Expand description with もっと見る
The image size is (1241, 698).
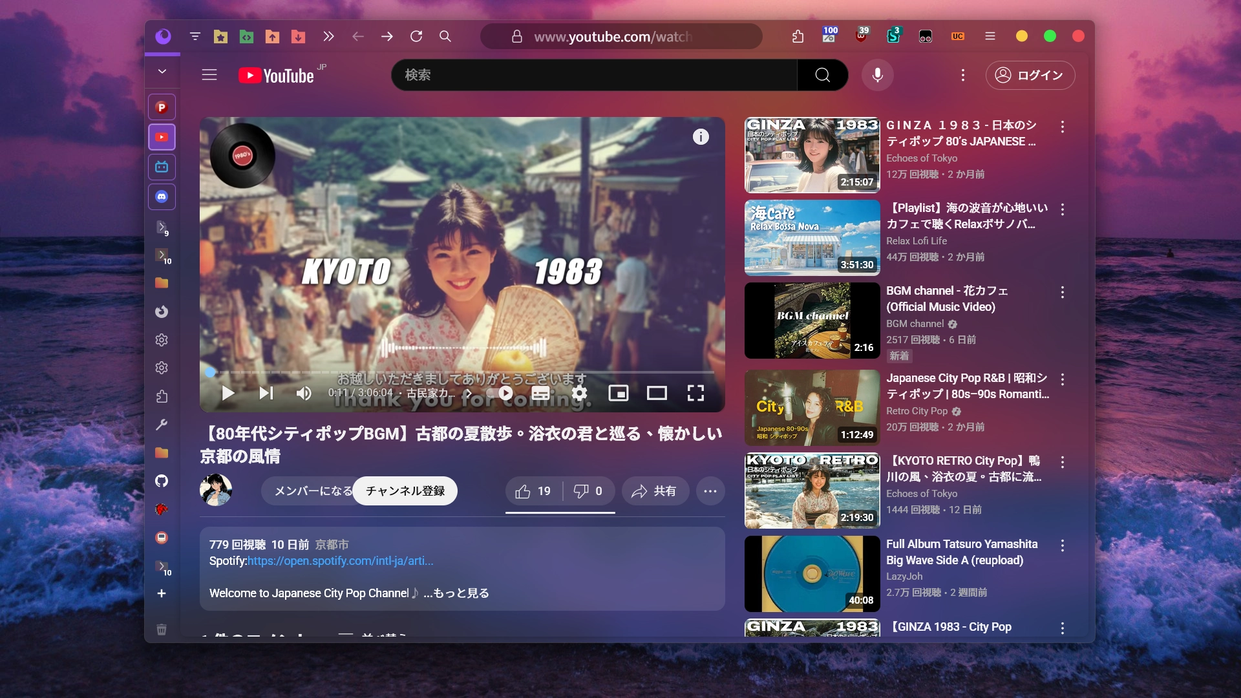coord(461,593)
